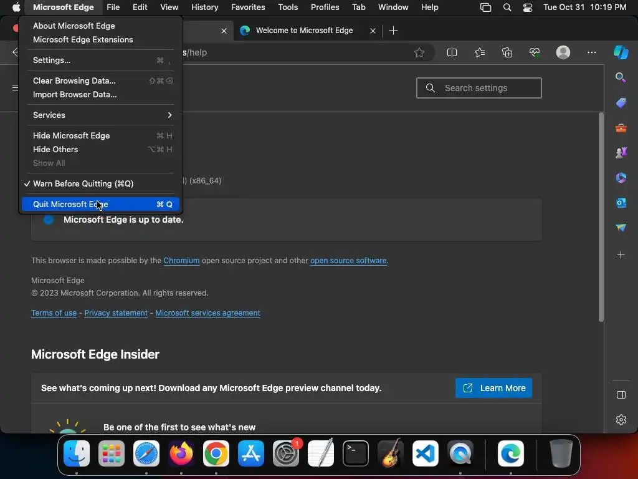Click the sidebar Search icon

621,77
